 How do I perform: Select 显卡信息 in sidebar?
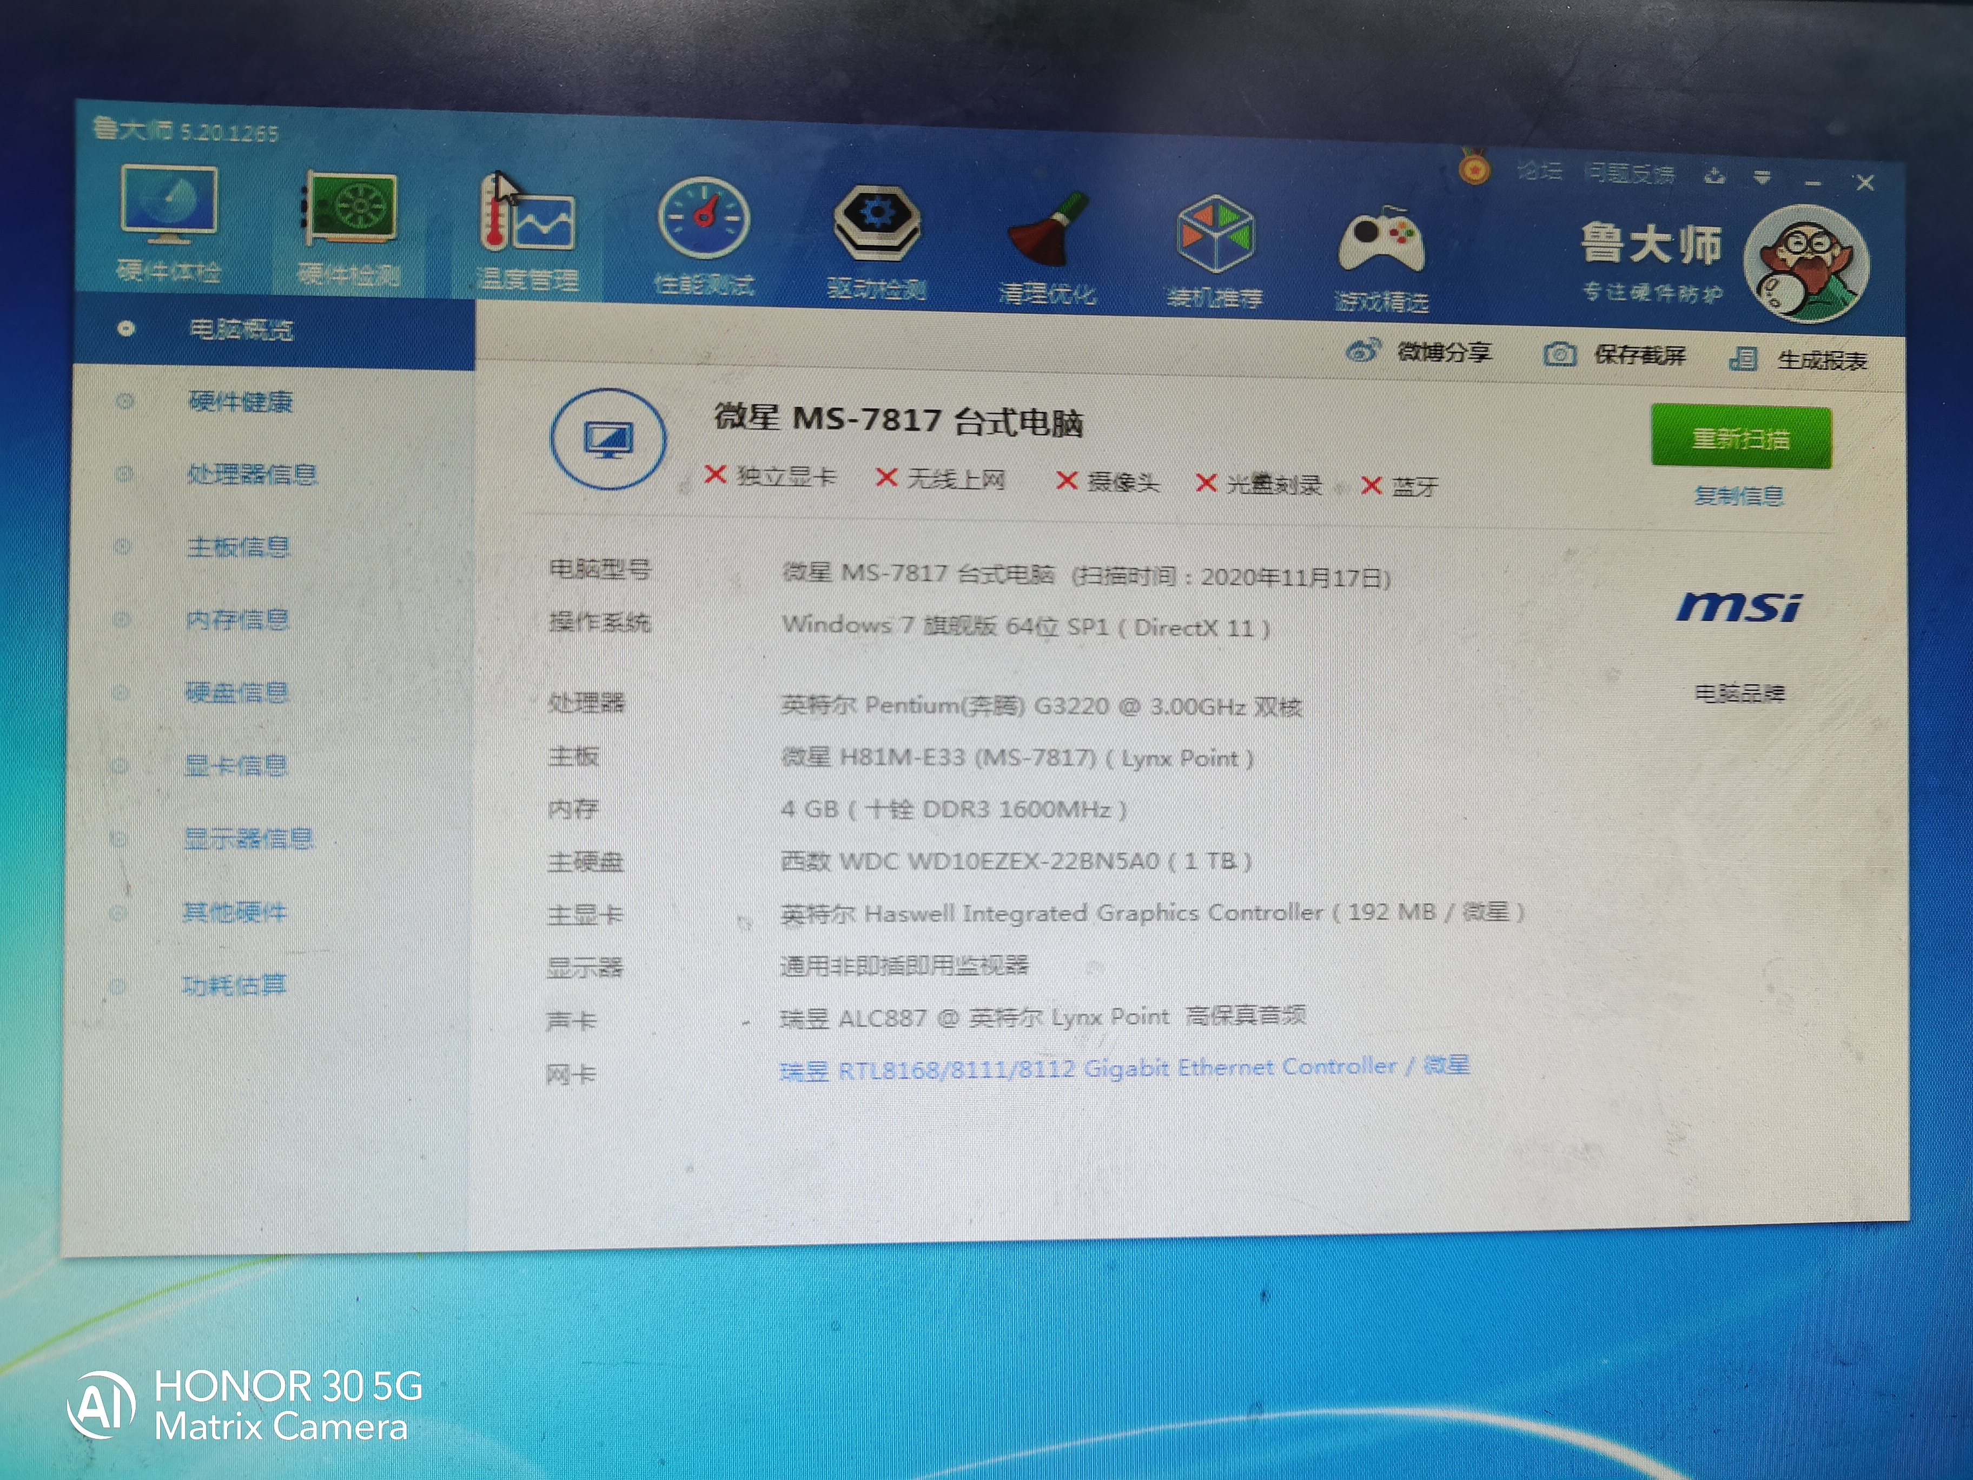click(x=235, y=765)
